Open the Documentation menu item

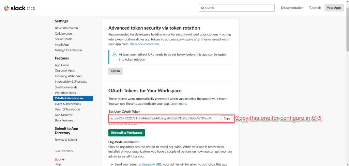tap(292, 8)
